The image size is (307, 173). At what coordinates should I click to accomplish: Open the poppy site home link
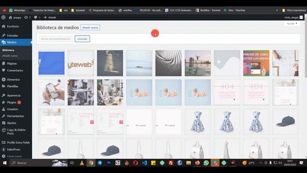[15, 17]
